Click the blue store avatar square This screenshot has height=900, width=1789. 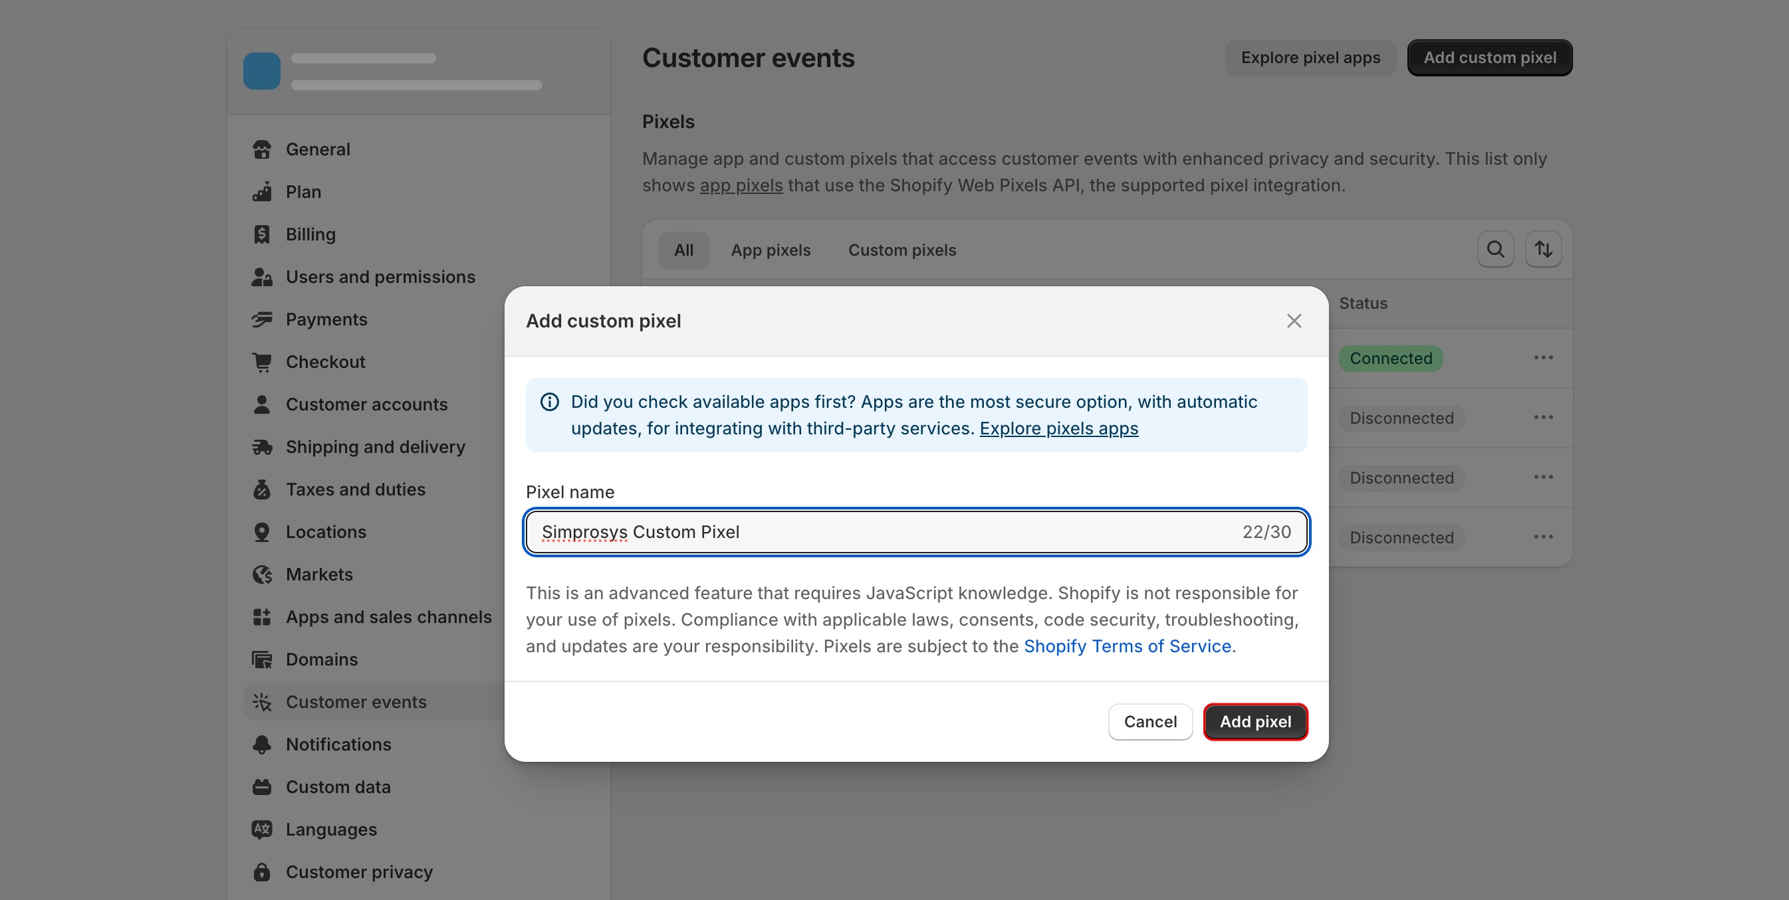coord(262,71)
